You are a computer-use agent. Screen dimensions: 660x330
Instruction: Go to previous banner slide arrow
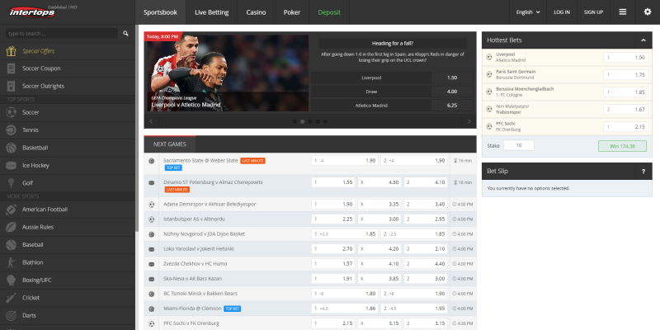[151, 121]
